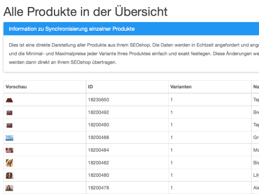The width and height of the screenshot is (259, 194).
Task: Click the Varianten value in row 18200478
Action: coord(172,188)
